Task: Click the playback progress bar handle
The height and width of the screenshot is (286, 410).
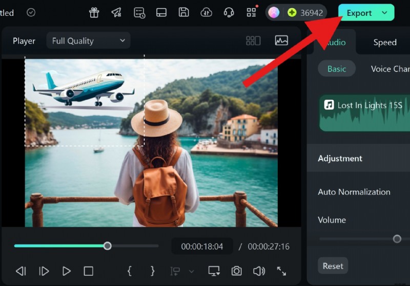Action: coord(107,246)
